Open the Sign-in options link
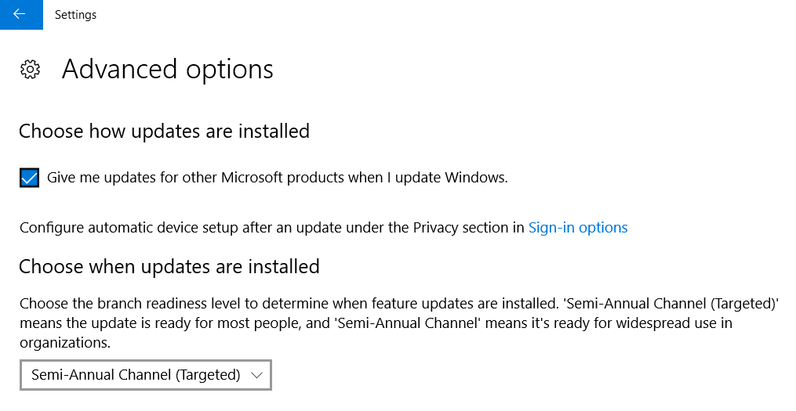The width and height of the screenshot is (796, 411). [578, 228]
